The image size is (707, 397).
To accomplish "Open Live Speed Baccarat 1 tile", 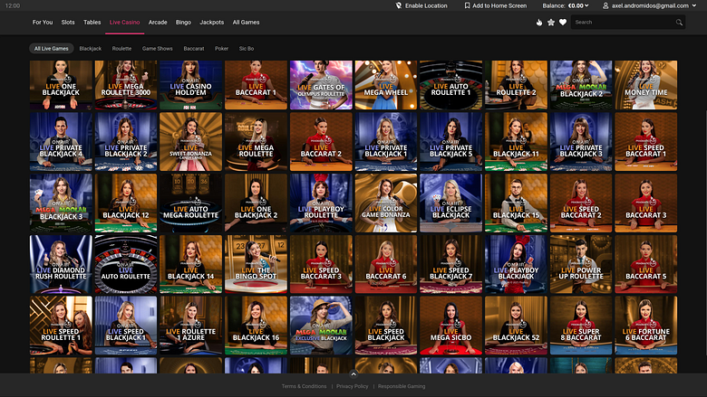I will click(645, 142).
